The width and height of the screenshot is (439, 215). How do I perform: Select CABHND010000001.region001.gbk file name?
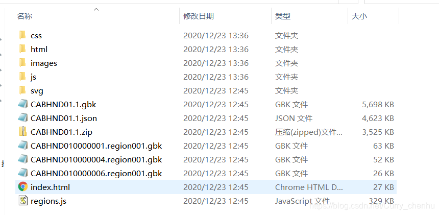point(96,146)
